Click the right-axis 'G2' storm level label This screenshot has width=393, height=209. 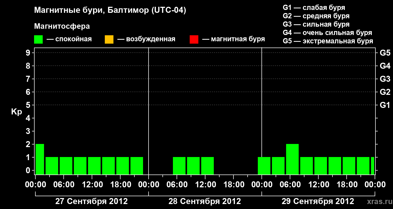(x=385, y=92)
